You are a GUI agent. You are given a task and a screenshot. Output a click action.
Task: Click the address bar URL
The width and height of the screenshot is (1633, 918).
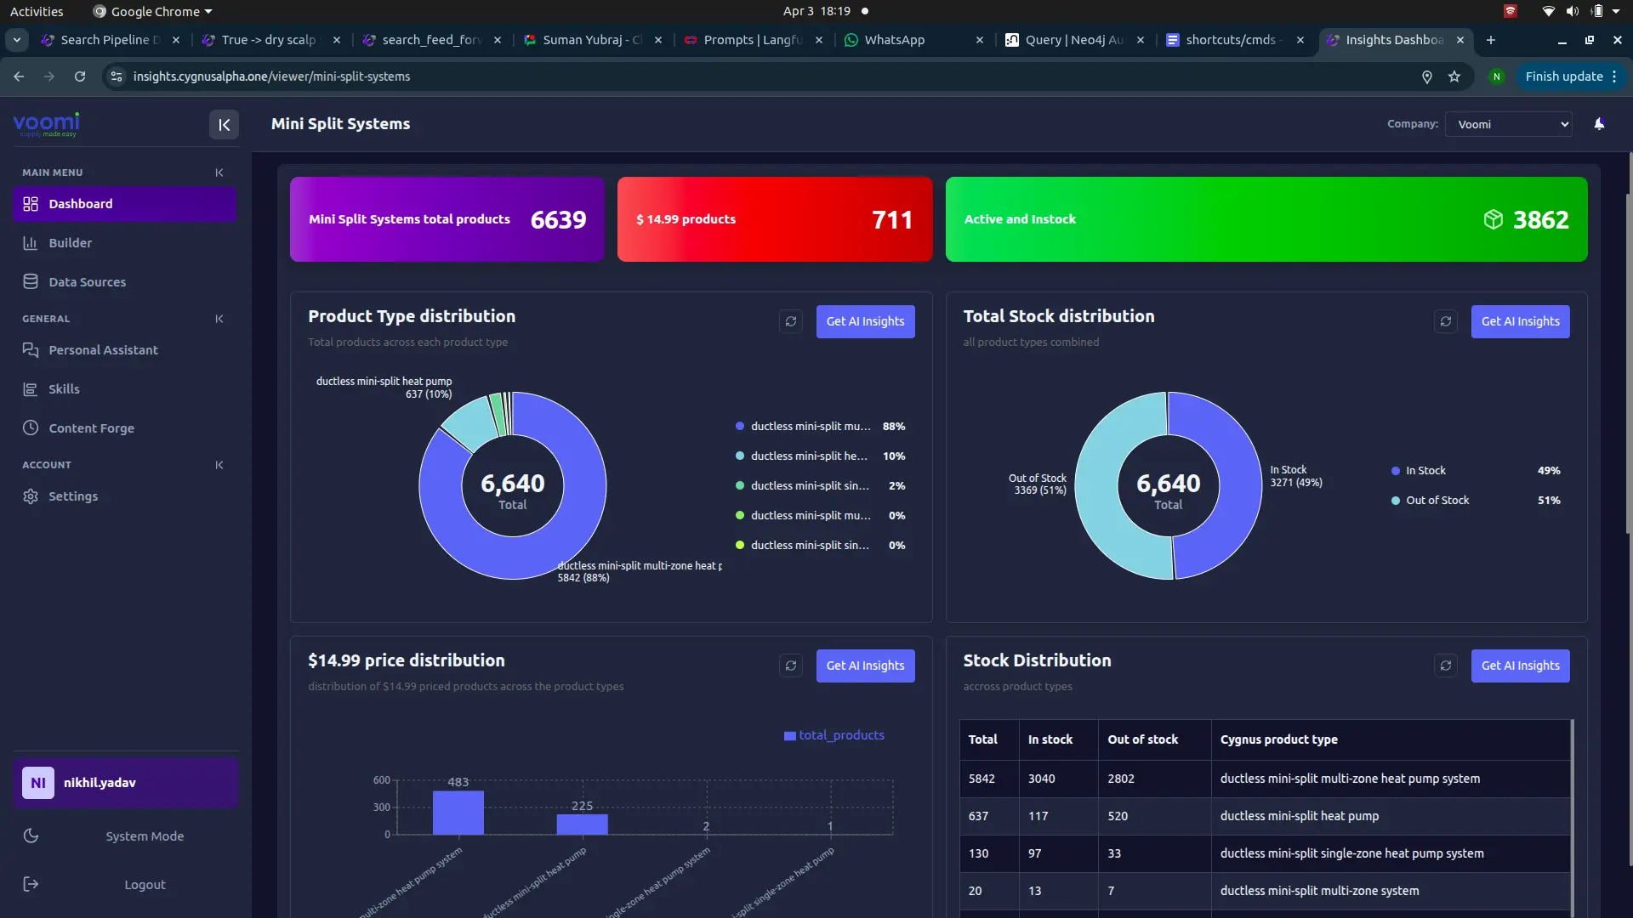click(x=271, y=76)
